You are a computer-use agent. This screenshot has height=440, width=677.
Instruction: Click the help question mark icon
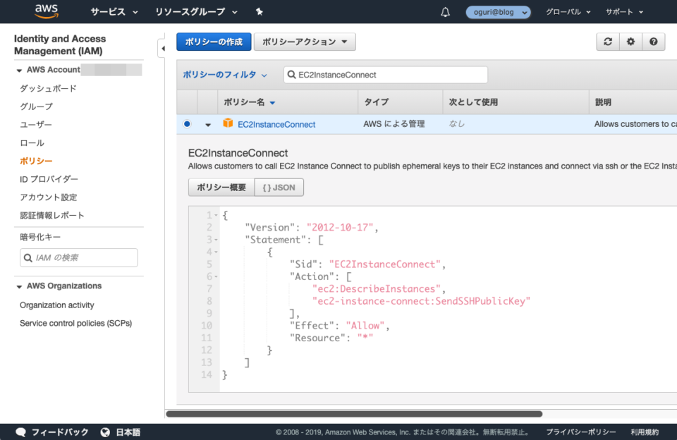[653, 42]
